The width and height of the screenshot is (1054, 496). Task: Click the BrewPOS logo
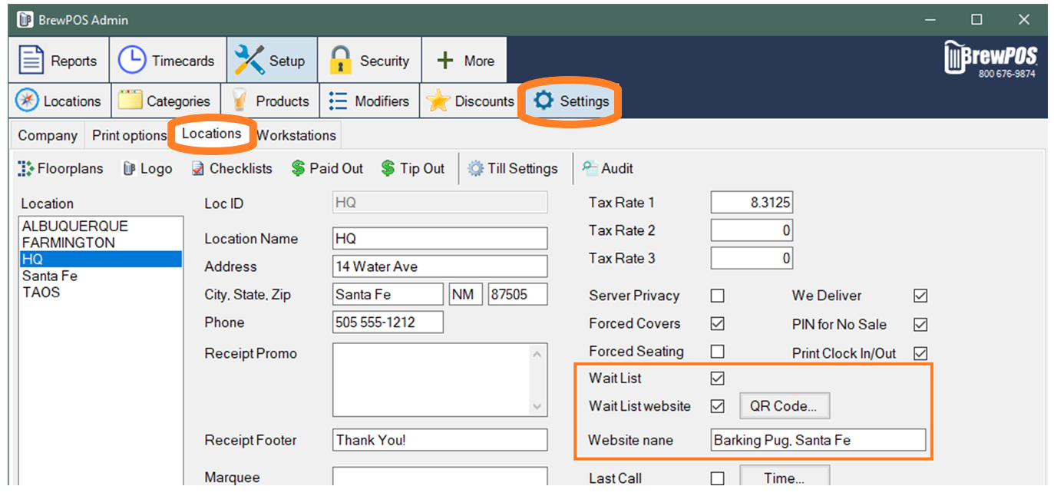pos(990,59)
